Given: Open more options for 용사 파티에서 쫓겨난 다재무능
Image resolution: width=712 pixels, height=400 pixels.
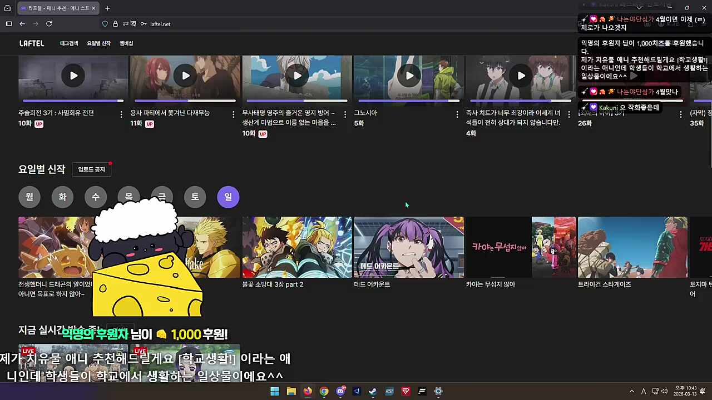Looking at the screenshot, I should coord(233,113).
